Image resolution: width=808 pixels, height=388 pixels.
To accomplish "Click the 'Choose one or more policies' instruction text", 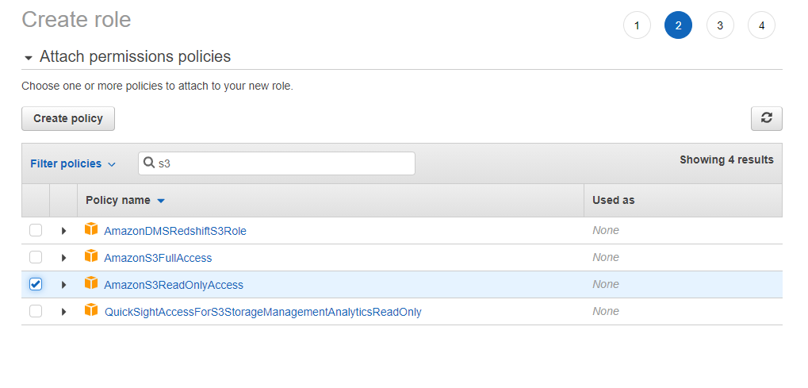I will tap(157, 86).
